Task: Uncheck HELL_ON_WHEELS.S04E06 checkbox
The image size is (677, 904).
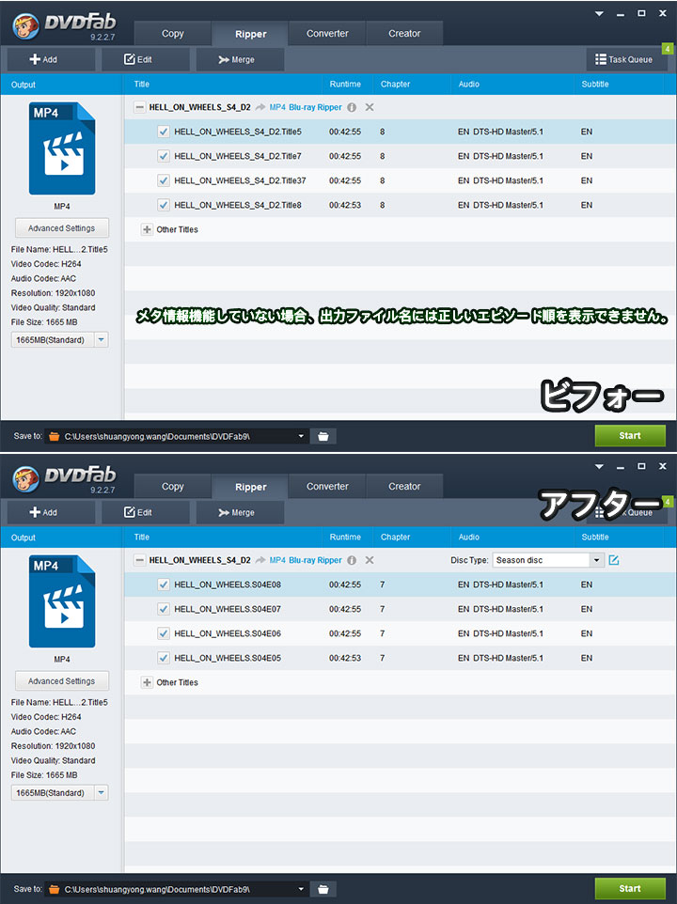Action: pyautogui.click(x=164, y=633)
